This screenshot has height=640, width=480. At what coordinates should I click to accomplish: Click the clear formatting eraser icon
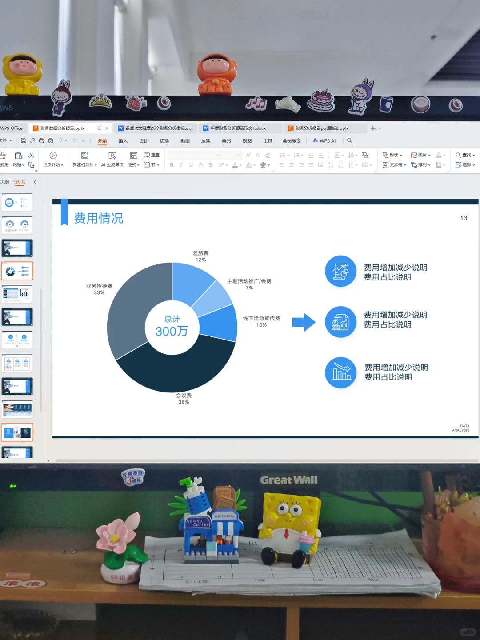pos(268,155)
